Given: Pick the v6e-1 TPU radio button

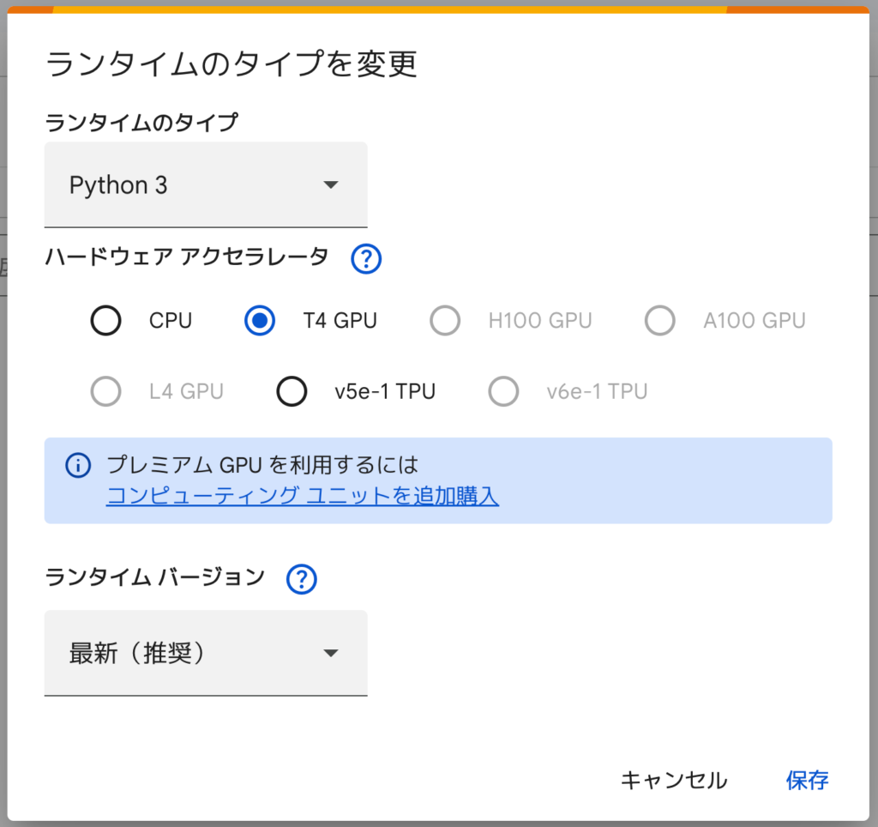Looking at the screenshot, I should tap(503, 392).
